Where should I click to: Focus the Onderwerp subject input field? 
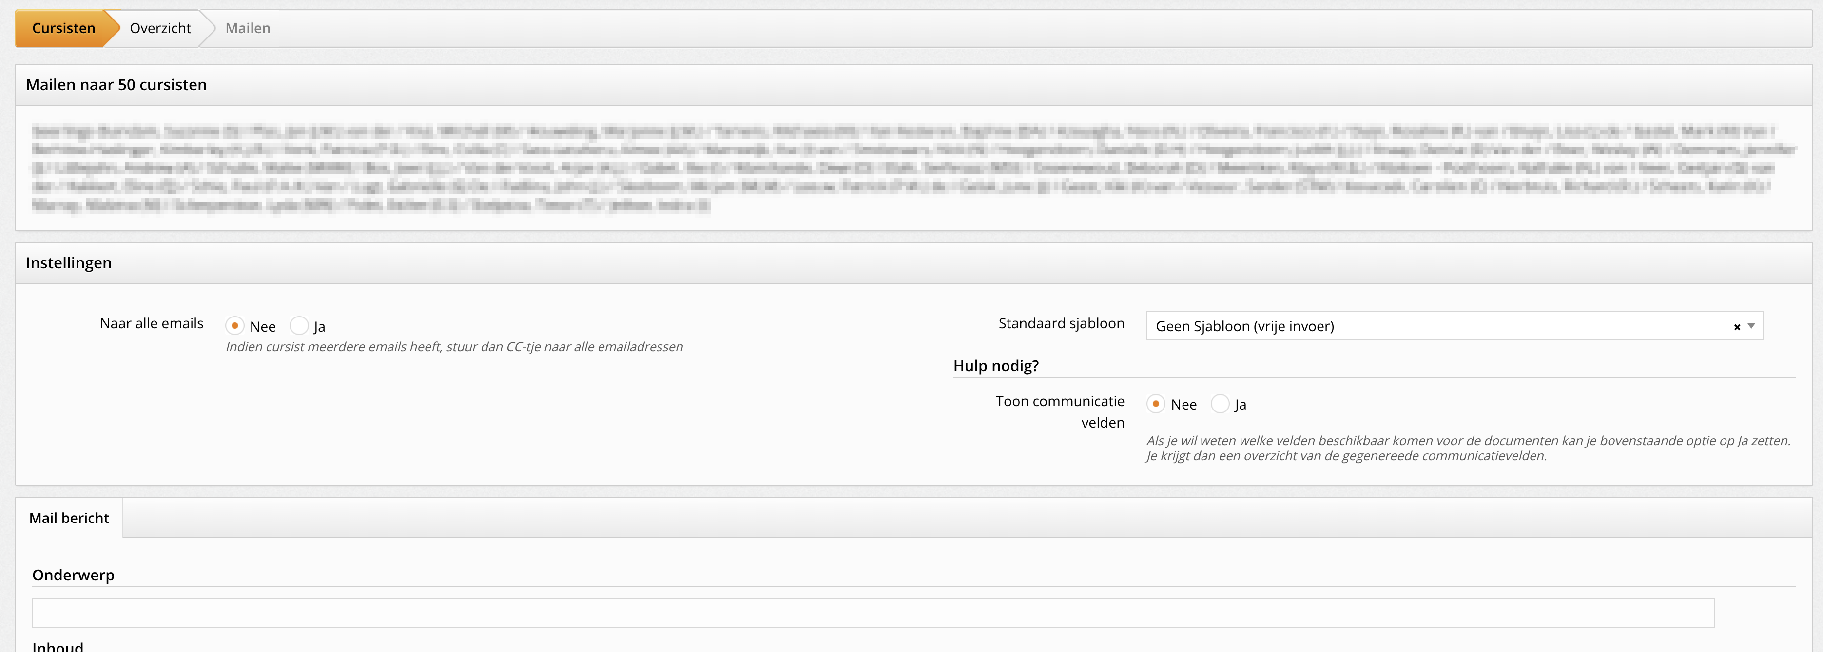(x=873, y=613)
